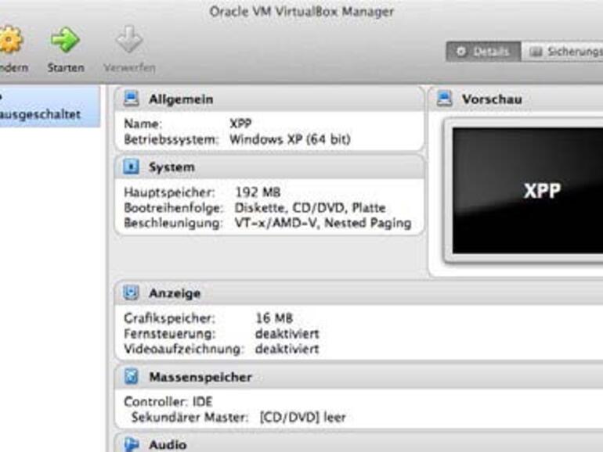603x452 pixels.
Task: Click the 'Name:' label in Allgemein
Action: click(x=143, y=124)
